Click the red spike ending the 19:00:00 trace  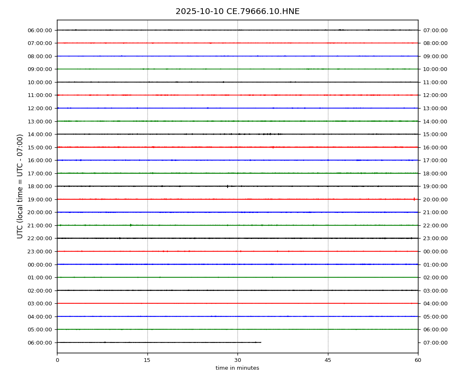tap(414, 199)
